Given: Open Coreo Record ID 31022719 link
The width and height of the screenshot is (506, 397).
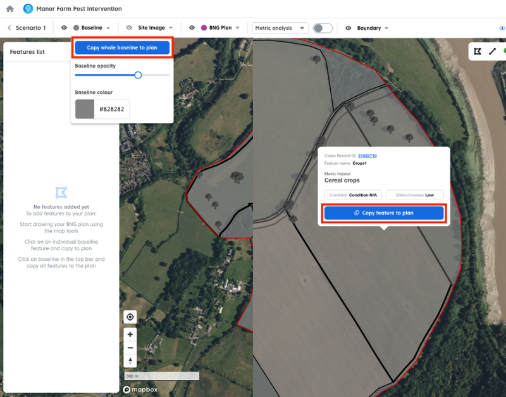Looking at the screenshot, I should [367, 156].
